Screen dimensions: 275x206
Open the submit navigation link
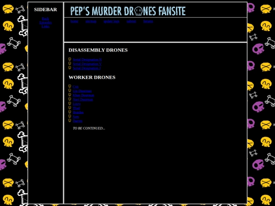coord(131,21)
